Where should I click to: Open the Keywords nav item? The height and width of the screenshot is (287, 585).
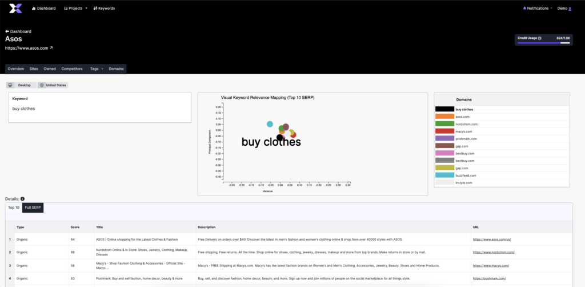[104, 8]
